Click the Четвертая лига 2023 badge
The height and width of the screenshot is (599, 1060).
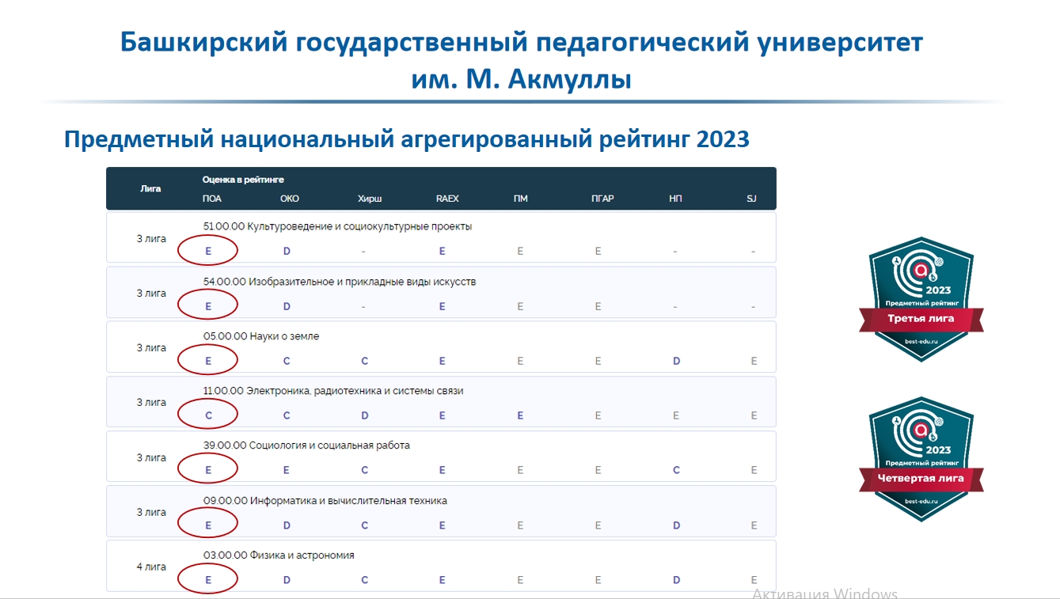921,459
